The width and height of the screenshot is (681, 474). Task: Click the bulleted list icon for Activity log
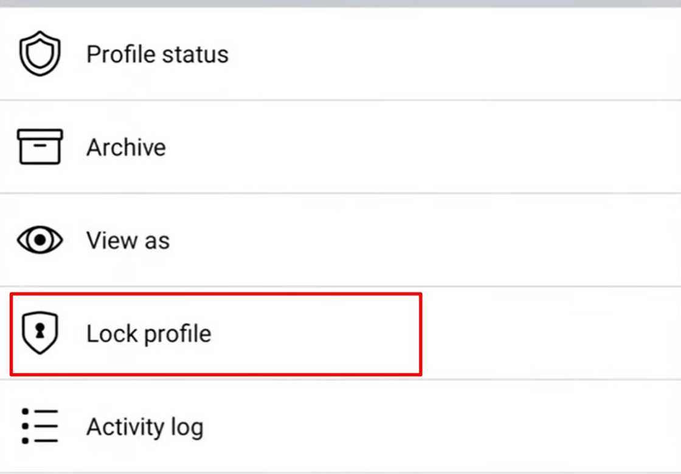39,426
